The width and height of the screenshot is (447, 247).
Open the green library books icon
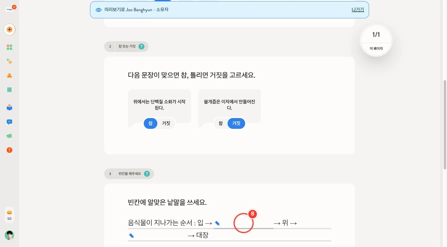pos(9,90)
